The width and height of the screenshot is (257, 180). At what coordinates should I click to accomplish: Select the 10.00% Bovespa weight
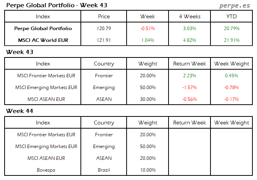click(x=148, y=170)
